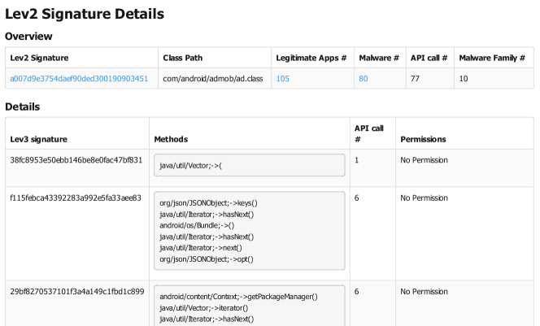540x326 pixels.
Task: Open the a007d9e3754daef90ded300190903451 signature link
Action: [79, 79]
